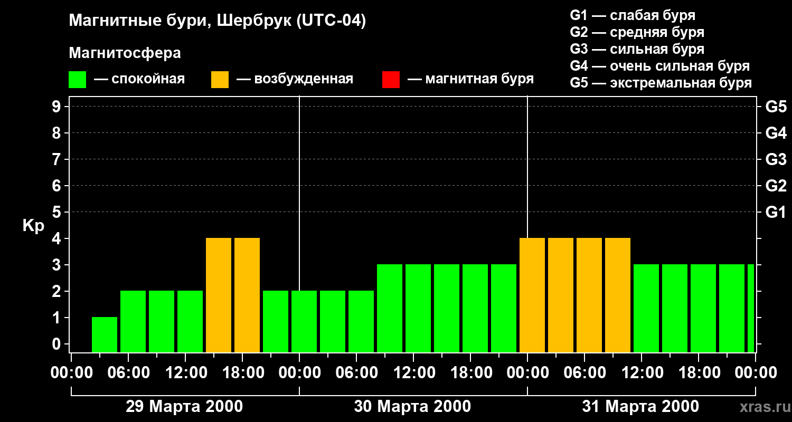Click the "06:00" time label for 30 March

tap(356, 373)
